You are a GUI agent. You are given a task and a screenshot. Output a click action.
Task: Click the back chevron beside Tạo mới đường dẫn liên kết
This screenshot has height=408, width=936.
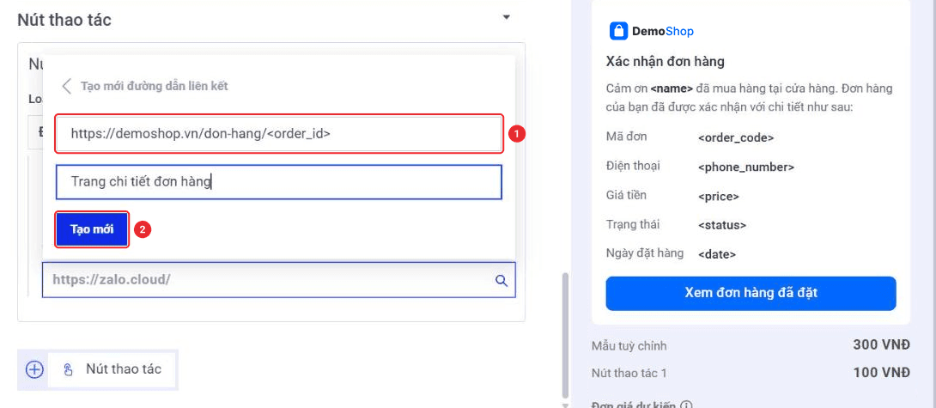[67, 86]
